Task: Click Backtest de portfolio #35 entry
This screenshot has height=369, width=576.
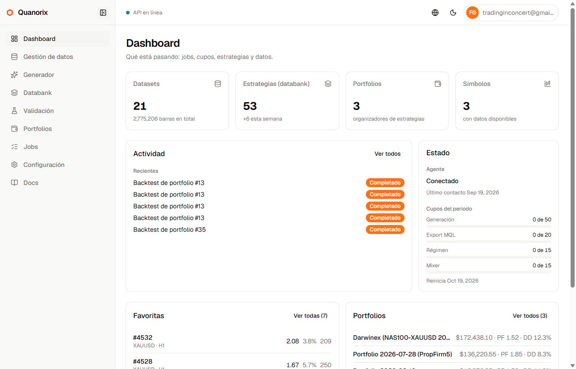Action: coord(169,229)
